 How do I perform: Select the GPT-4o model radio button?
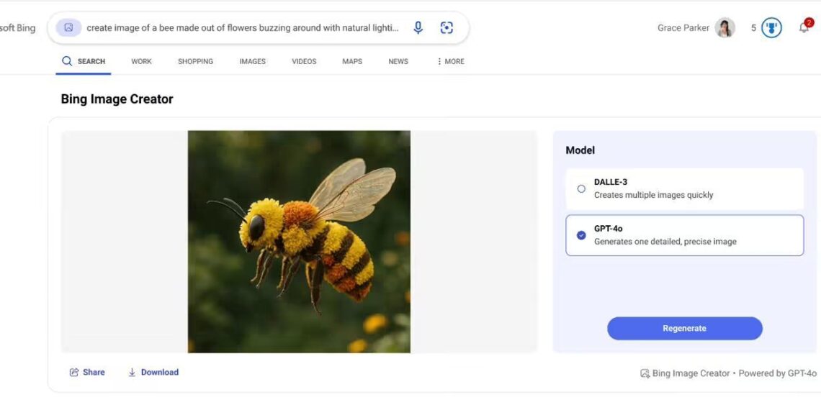(581, 235)
